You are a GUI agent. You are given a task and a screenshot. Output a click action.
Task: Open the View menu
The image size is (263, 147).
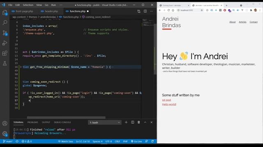point(39,5)
